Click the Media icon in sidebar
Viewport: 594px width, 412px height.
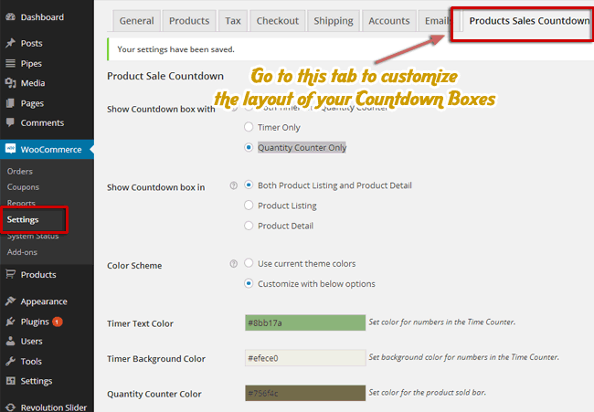click(x=11, y=83)
